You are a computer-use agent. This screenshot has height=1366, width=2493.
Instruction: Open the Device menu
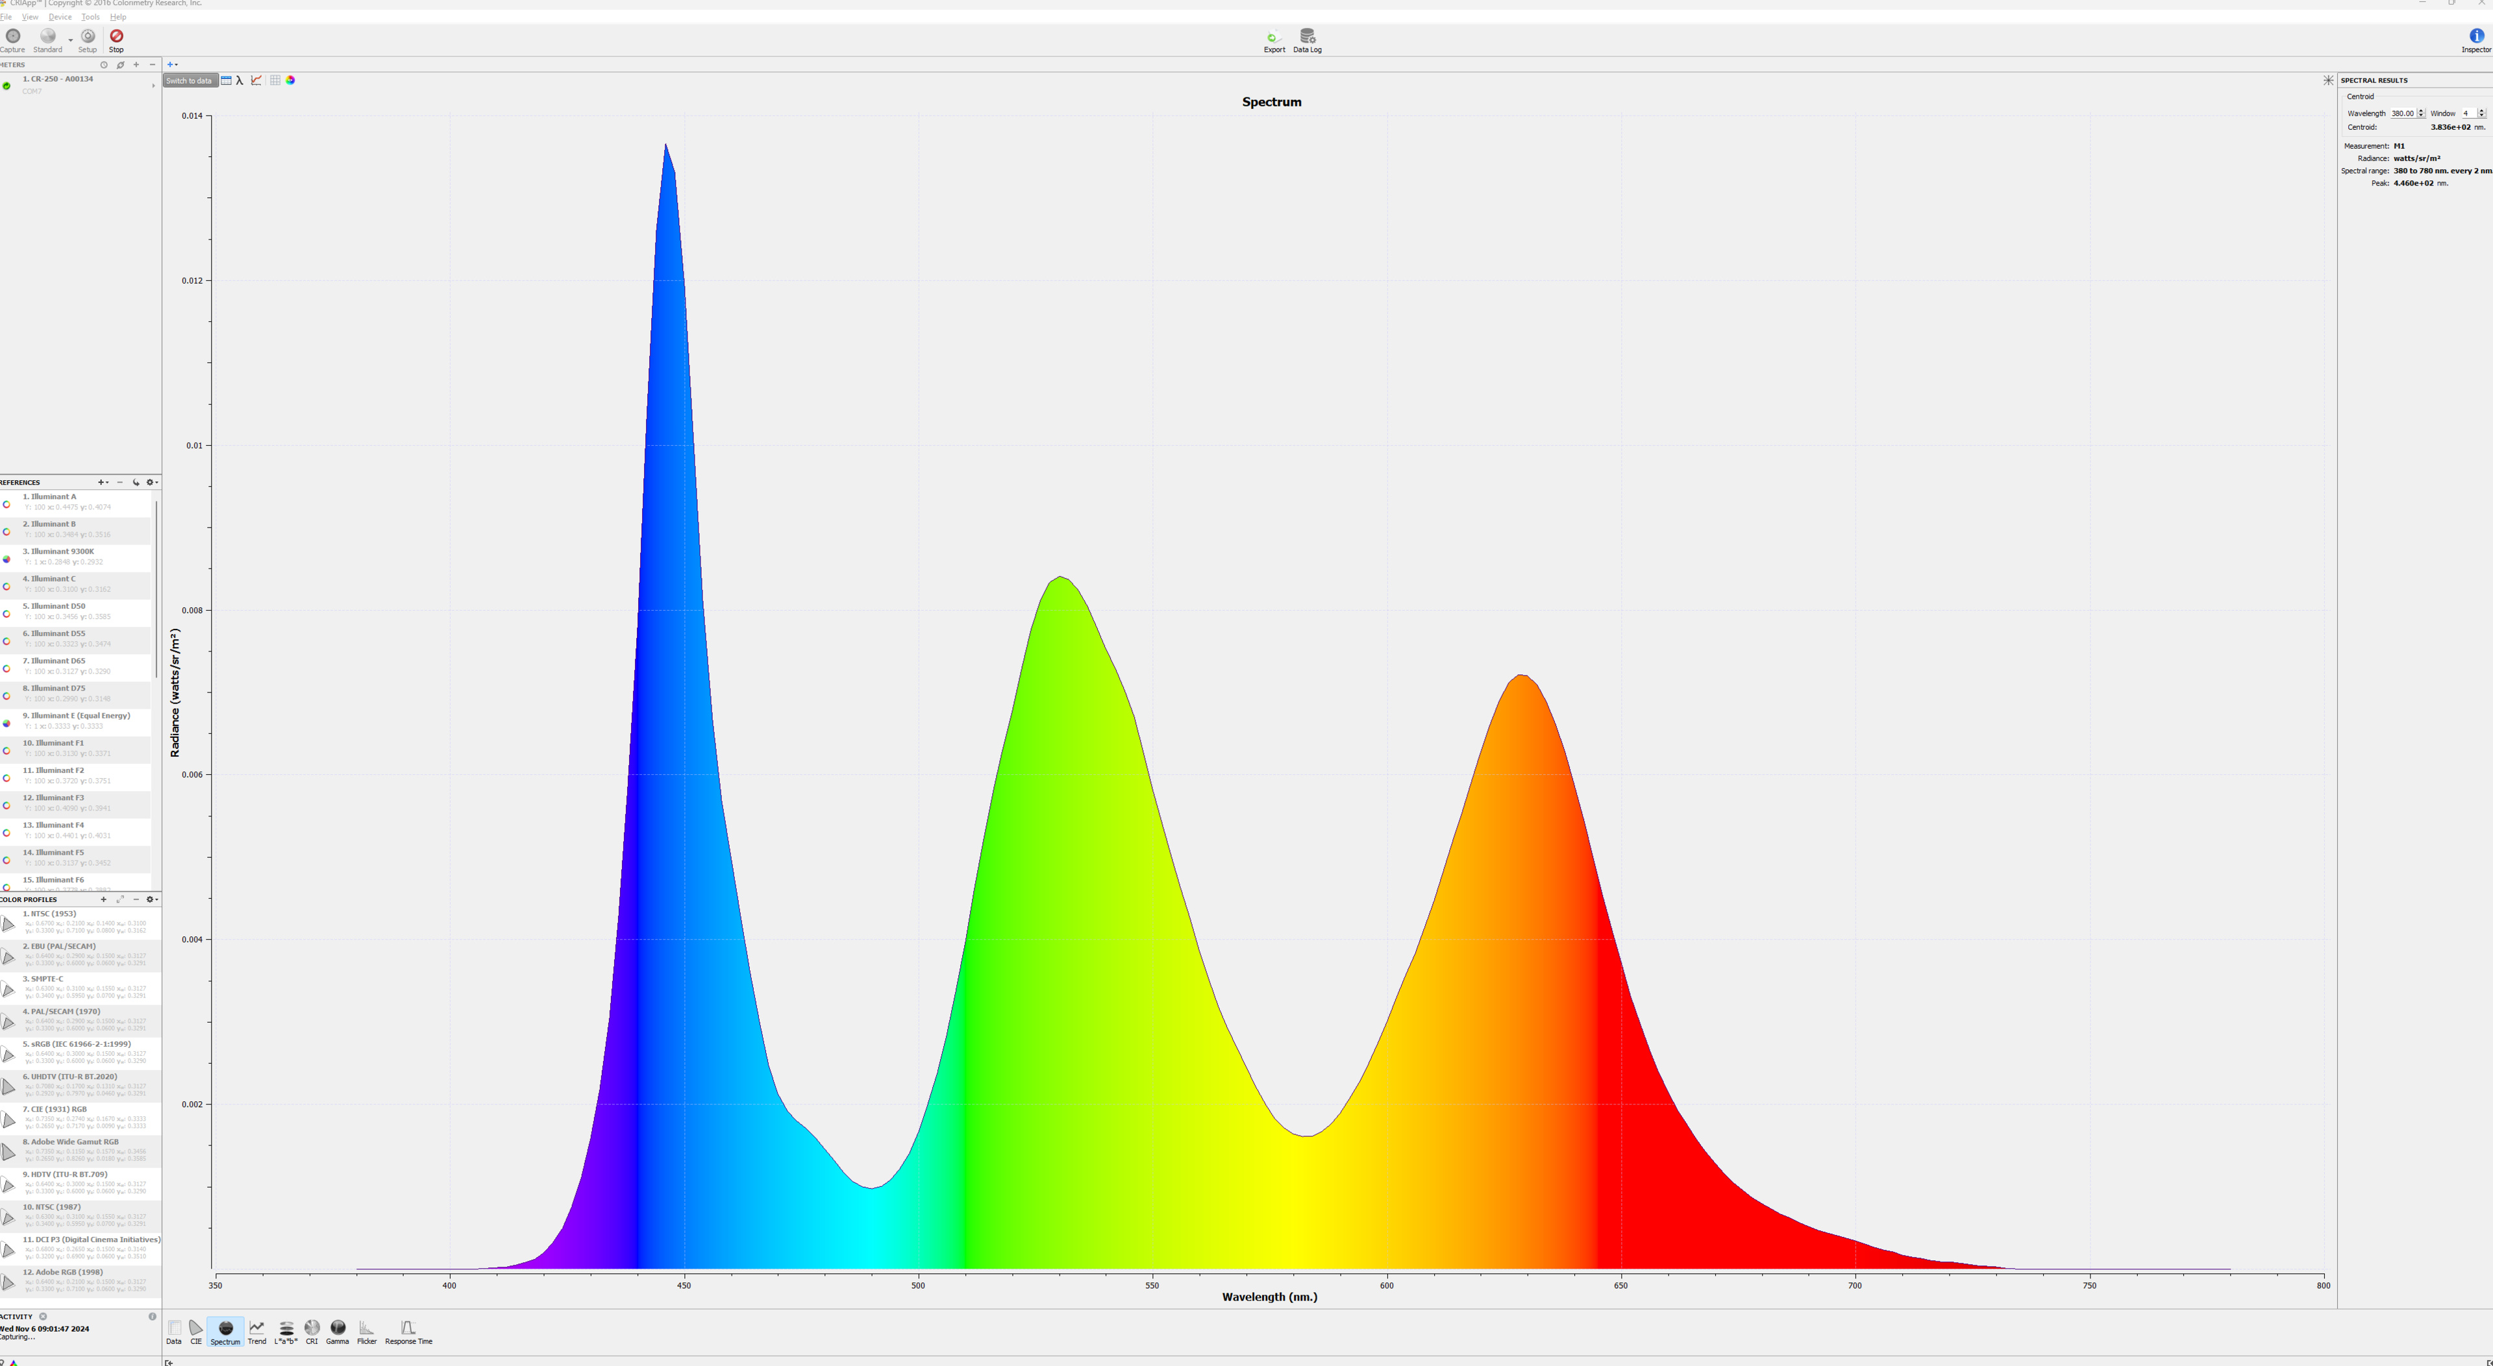(60, 18)
